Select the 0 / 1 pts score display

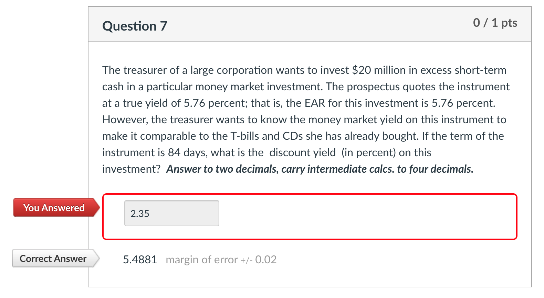(496, 23)
